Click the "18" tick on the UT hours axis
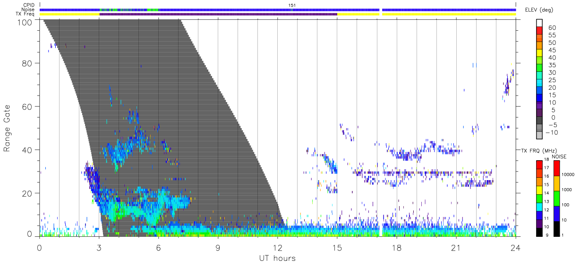 coord(396,247)
